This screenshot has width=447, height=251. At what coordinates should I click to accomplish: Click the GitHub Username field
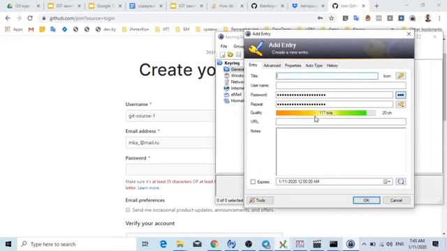click(x=170, y=116)
